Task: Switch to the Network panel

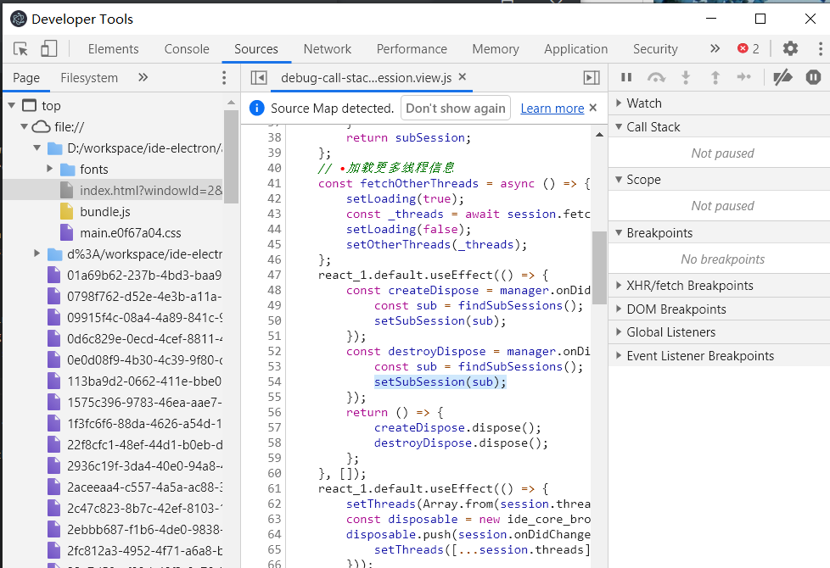Action: [x=327, y=48]
